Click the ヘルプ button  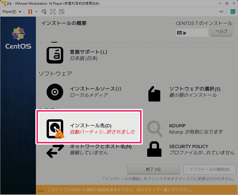tap(221, 31)
